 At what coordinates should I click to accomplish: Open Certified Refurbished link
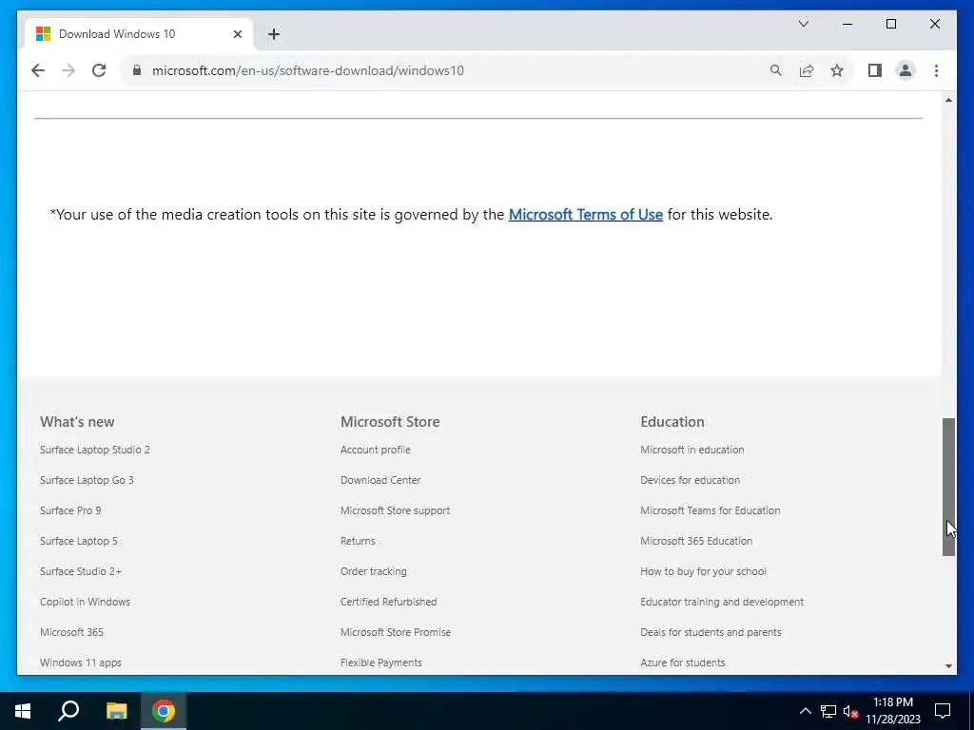388,602
